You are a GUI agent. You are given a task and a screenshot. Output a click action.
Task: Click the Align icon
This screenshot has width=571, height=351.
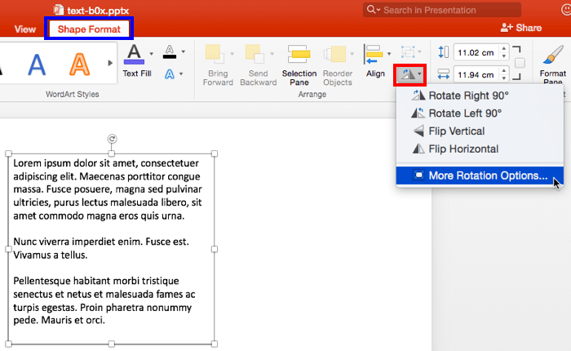click(374, 54)
